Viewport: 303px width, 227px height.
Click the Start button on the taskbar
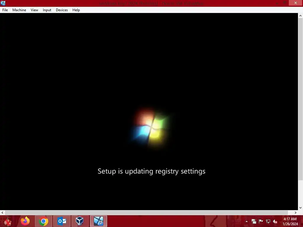point(8,221)
